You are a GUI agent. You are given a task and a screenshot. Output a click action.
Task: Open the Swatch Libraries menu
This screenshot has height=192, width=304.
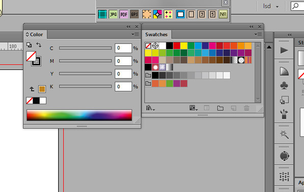click(x=150, y=108)
